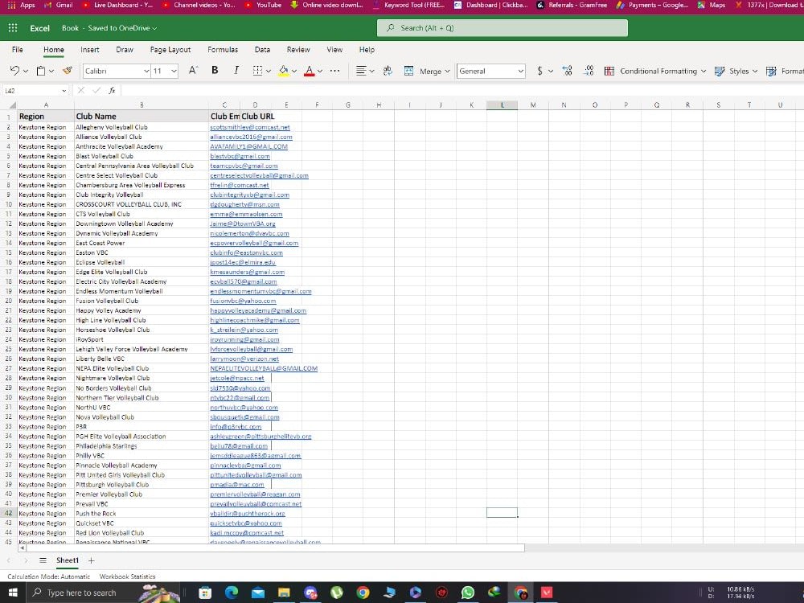Click Workbook Statistics in status bar
The image size is (804, 603).
click(127, 576)
